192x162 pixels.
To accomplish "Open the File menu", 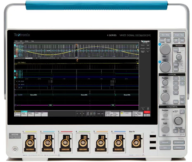I will tap(16, 41).
